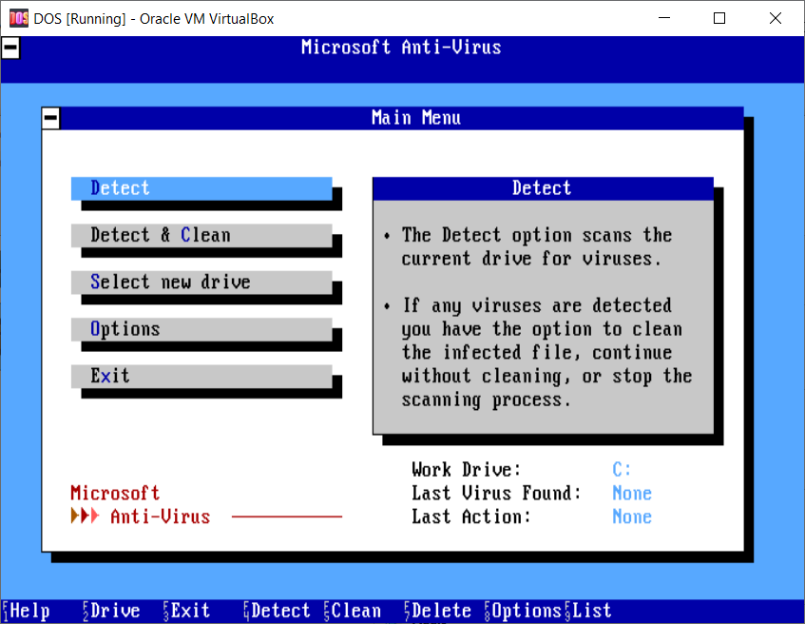Click F8 Options in the function key bar
Viewport: 805px width, 624px height.
pos(524,611)
